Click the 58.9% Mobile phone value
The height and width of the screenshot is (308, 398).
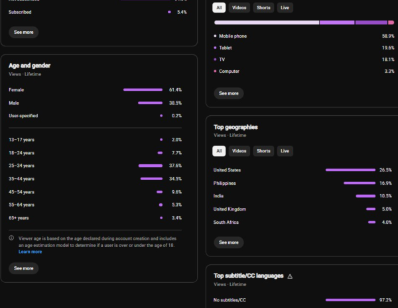pyautogui.click(x=388, y=36)
